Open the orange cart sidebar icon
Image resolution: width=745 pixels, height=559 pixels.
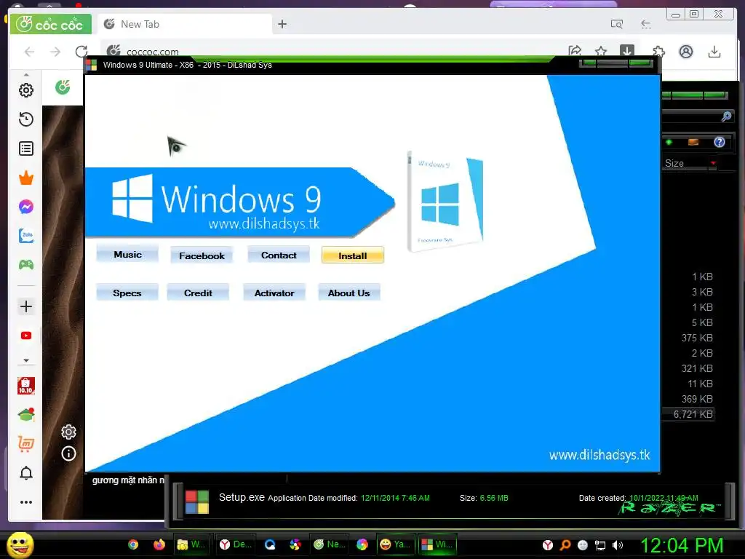[x=26, y=443]
